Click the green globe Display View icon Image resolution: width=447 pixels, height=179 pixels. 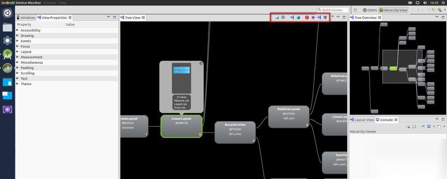(298, 17)
